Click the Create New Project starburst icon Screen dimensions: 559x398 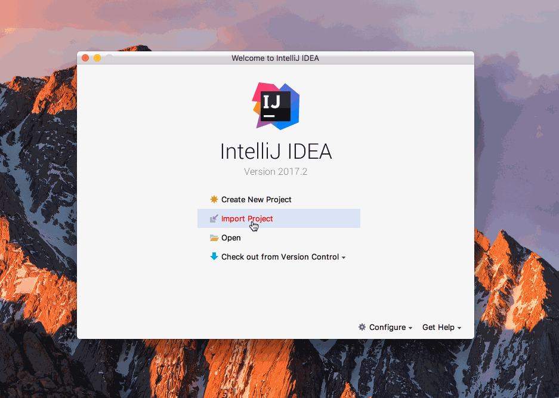point(214,199)
